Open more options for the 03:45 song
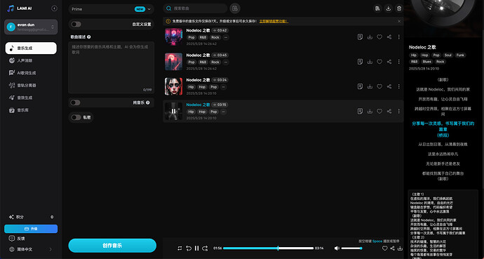The height and width of the screenshot is (259, 484). coord(399,62)
